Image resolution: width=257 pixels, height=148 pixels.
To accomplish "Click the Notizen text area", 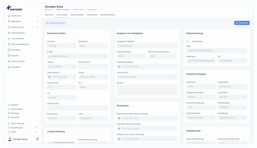I will click(147, 90).
